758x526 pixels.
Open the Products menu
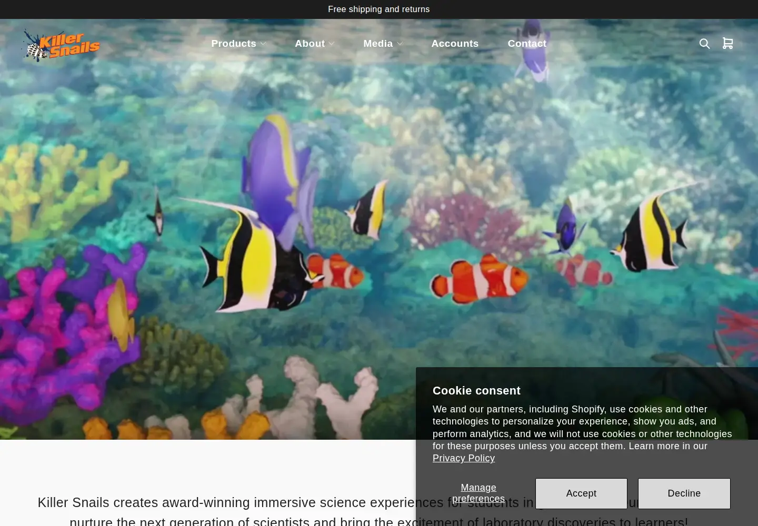234,44
